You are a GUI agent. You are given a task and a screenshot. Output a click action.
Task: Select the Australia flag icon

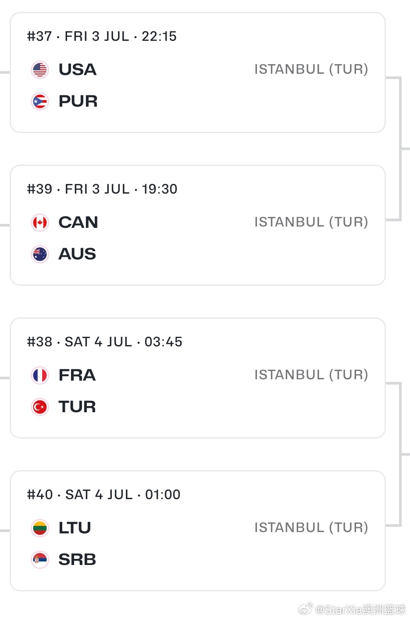coord(40,254)
